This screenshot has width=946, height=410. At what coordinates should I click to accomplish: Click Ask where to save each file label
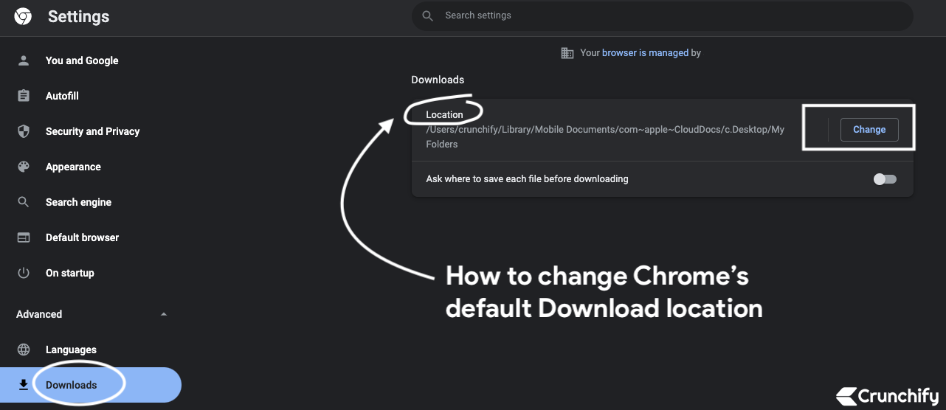point(527,179)
